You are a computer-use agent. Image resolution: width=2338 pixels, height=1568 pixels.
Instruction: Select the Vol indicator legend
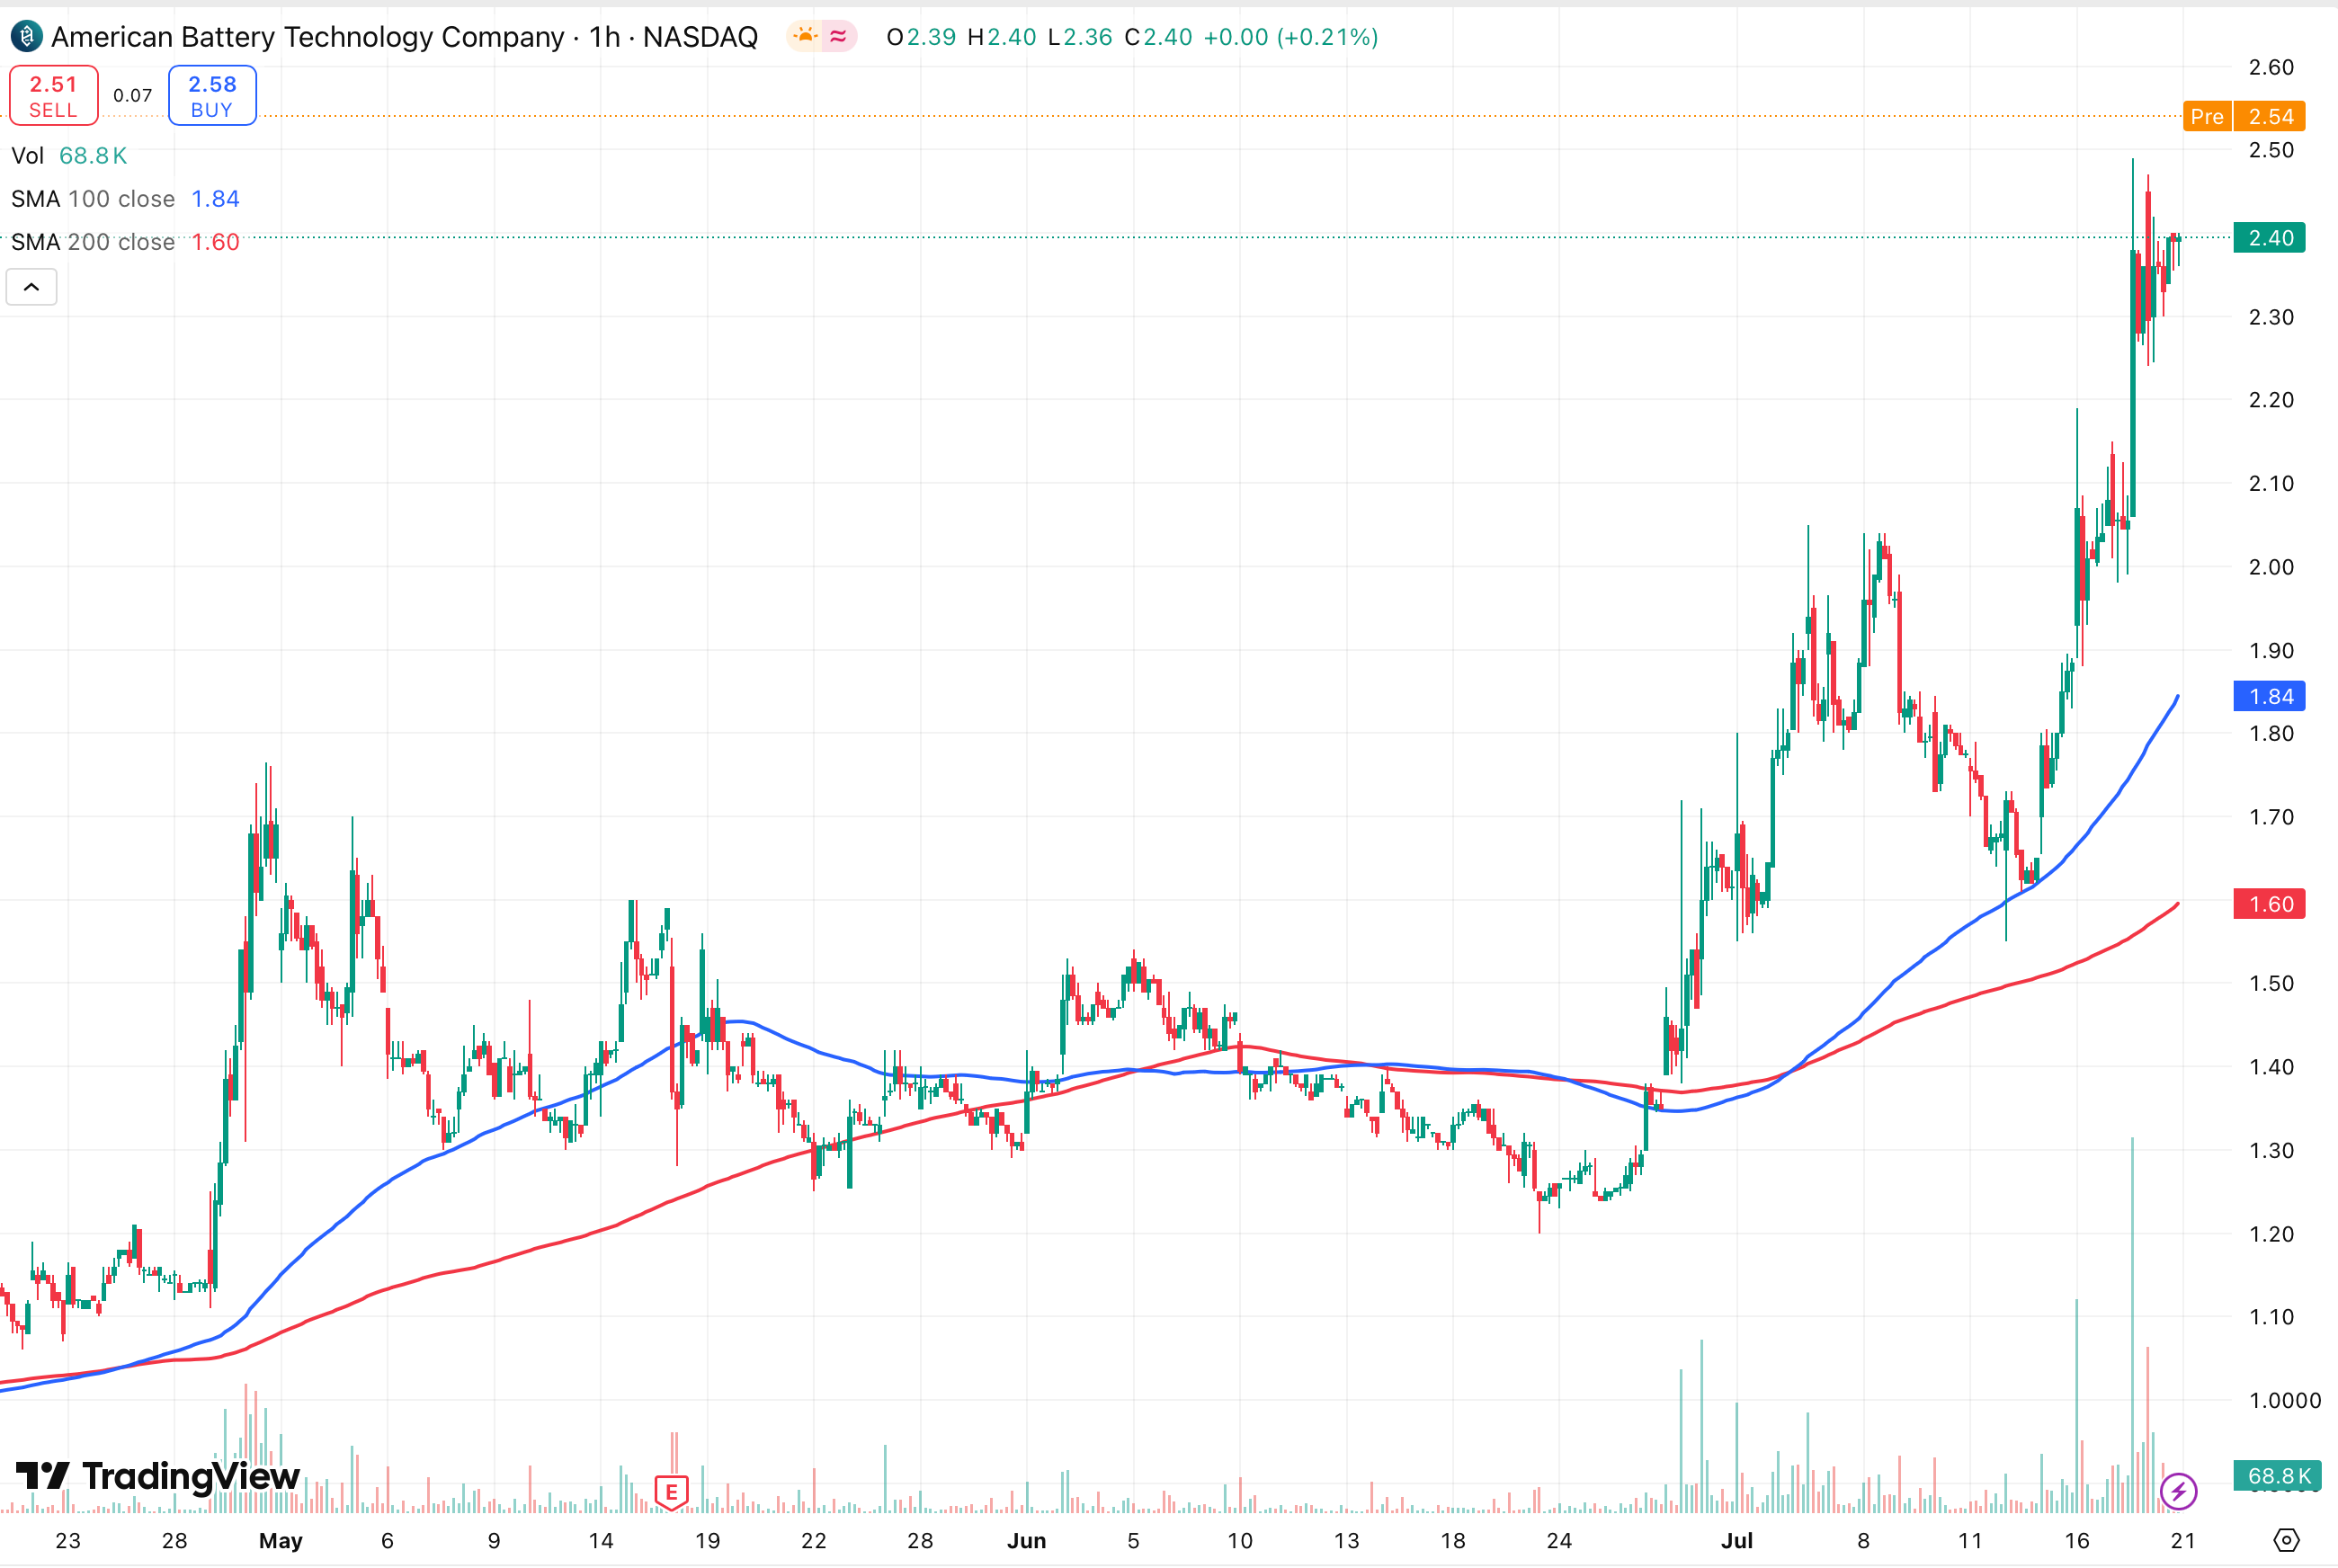[x=28, y=156]
